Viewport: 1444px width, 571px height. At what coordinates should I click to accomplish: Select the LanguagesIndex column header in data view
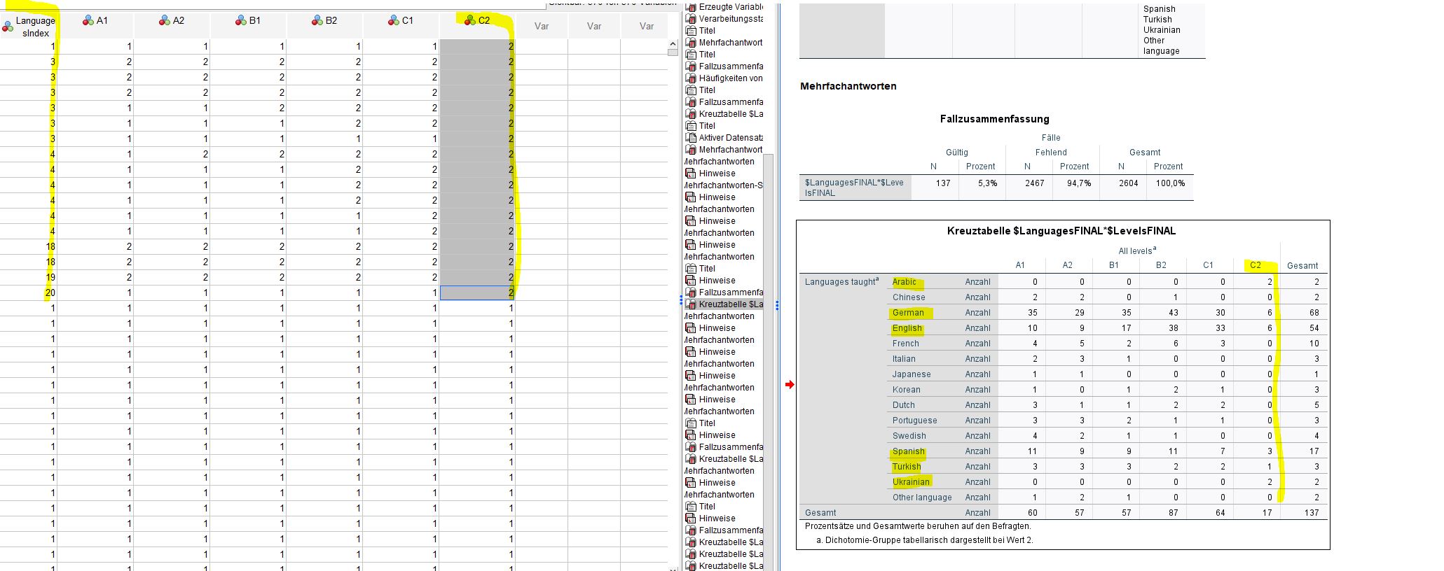click(x=28, y=27)
